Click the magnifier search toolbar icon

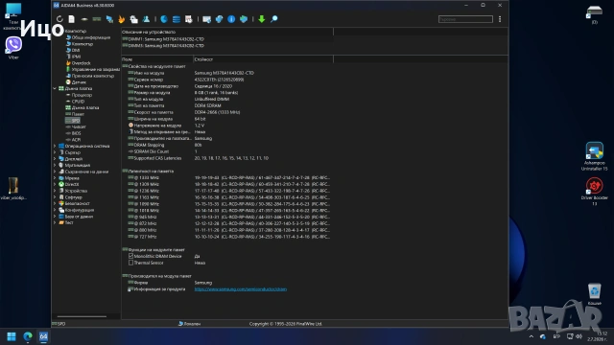pos(274,19)
